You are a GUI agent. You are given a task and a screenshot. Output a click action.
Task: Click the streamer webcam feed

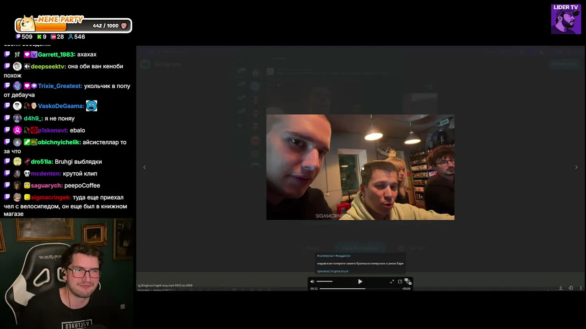pos(67,274)
